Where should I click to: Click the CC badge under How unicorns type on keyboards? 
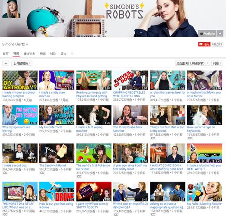point(190,138)
